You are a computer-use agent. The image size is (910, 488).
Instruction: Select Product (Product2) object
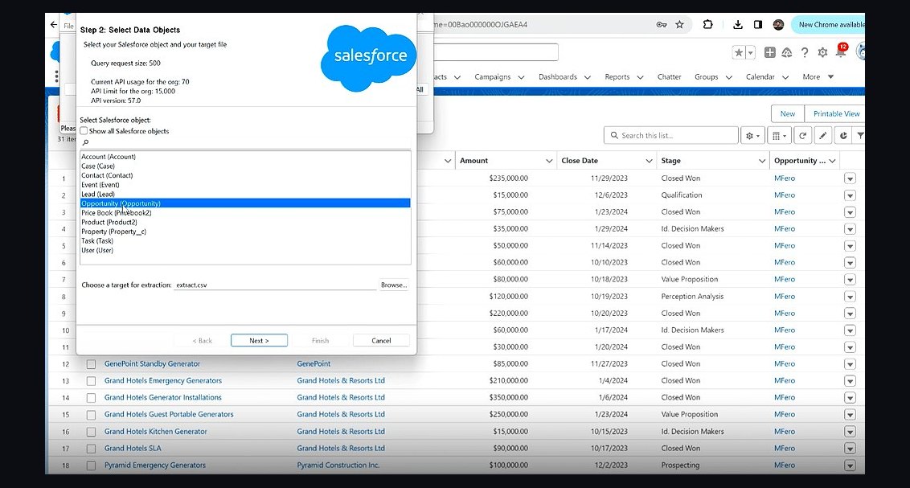[x=109, y=222]
